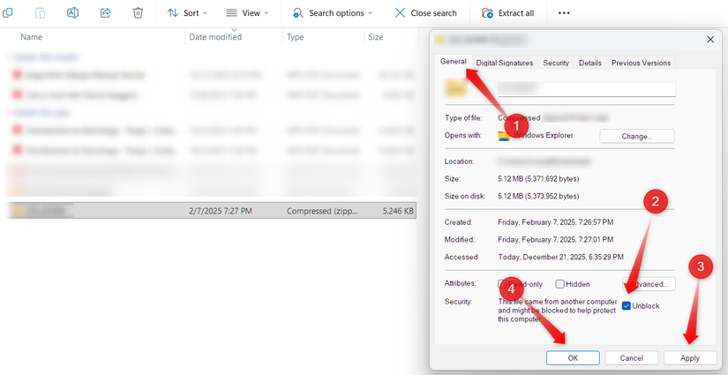
Task: Switch to the Previous Versions tab
Action: coord(641,63)
